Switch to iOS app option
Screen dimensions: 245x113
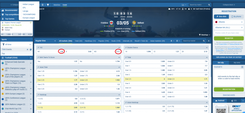pos(234,101)
